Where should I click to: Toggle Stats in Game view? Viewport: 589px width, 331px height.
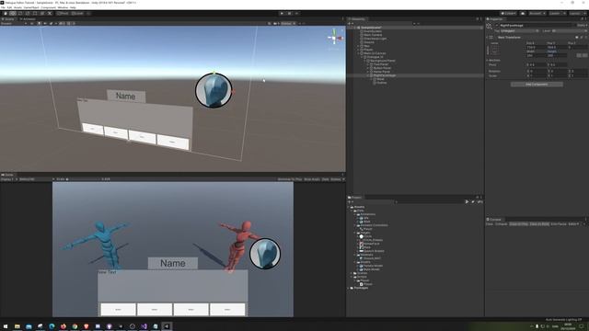pyautogui.click(x=325, y=179)
